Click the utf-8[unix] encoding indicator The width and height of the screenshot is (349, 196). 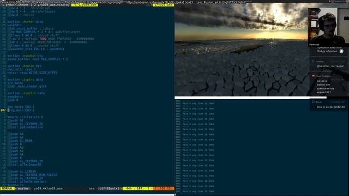[x=109, y=188]
